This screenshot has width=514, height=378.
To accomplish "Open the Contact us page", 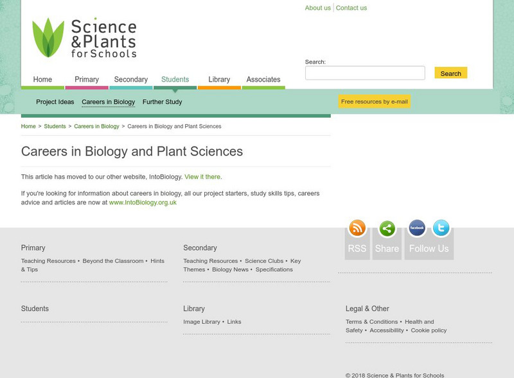I will coord(350,8).
